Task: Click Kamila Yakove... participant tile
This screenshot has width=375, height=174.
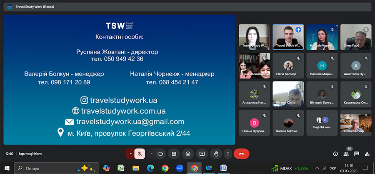Action: click(288, 123)
